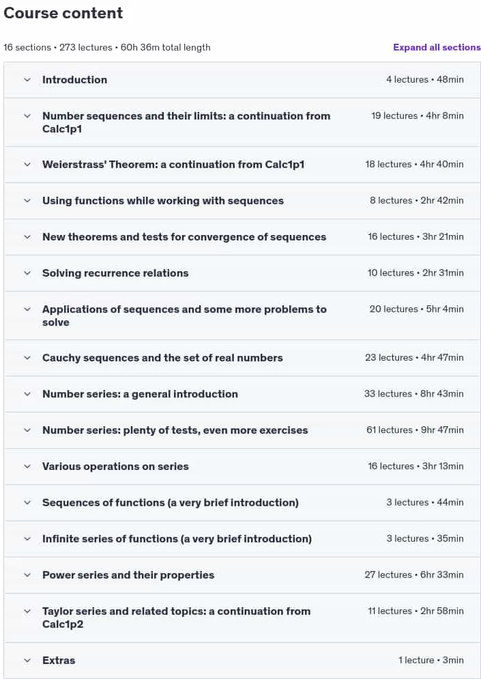The image size is (481, 679).
Task: Expand Various operations on series chevron
Action: [27, 467]
